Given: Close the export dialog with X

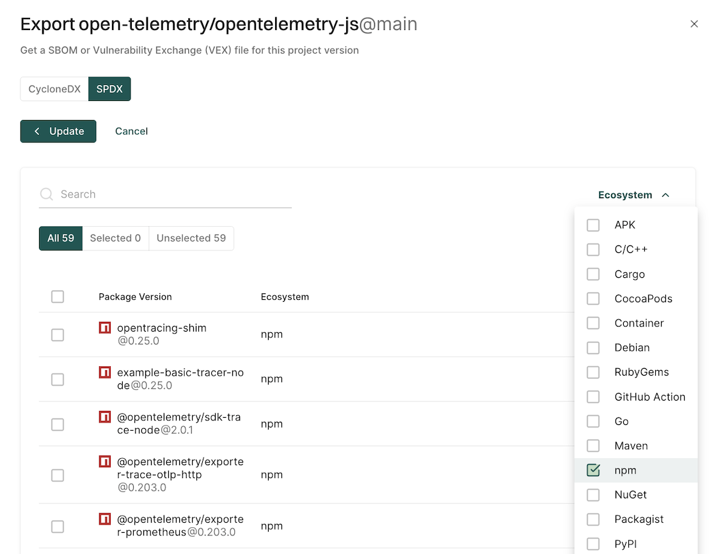Looking at the screenshot, I should [x=694, y=24].
